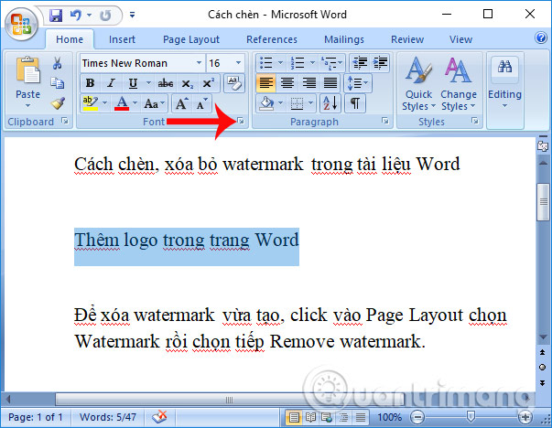Open the font size dropdown

tap(239, 63)
